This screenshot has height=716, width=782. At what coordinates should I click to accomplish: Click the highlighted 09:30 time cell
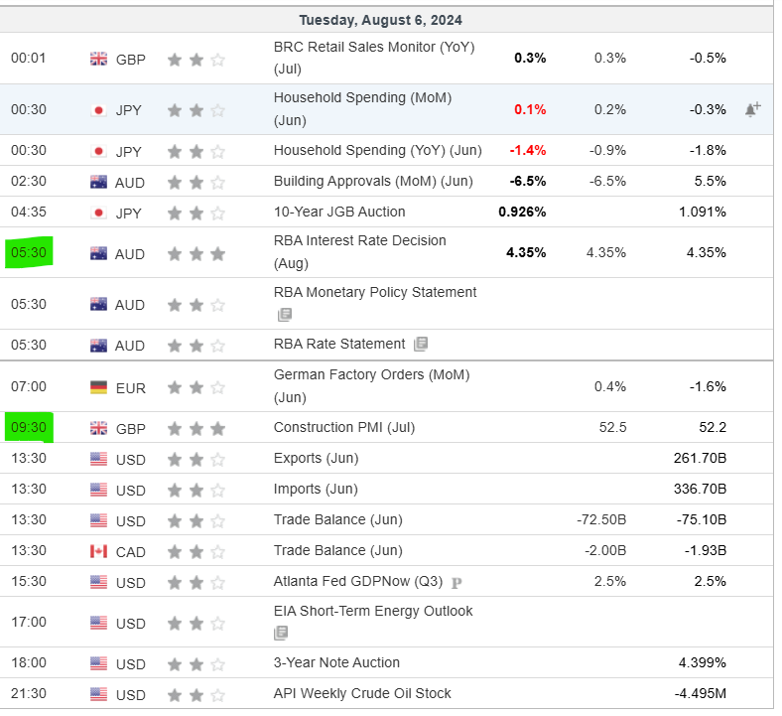pyautogui.click(x=28, y=428)
